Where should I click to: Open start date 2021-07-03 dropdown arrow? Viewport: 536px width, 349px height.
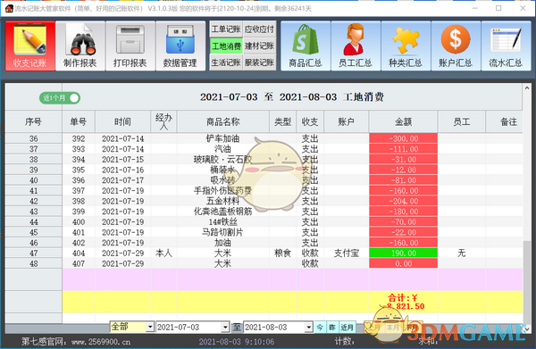(225, 328)
